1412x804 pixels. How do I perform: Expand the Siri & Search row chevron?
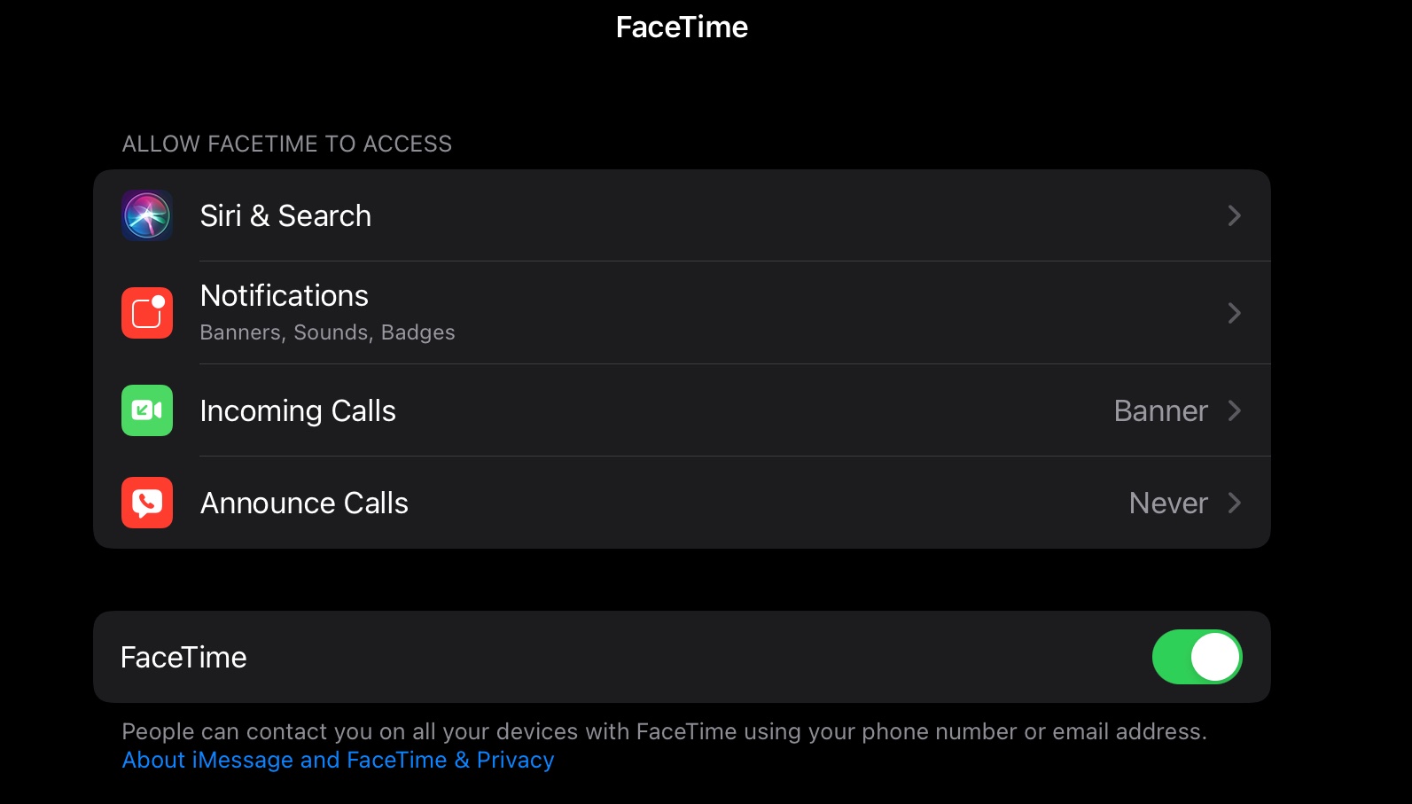click(x=1234, y=215)
